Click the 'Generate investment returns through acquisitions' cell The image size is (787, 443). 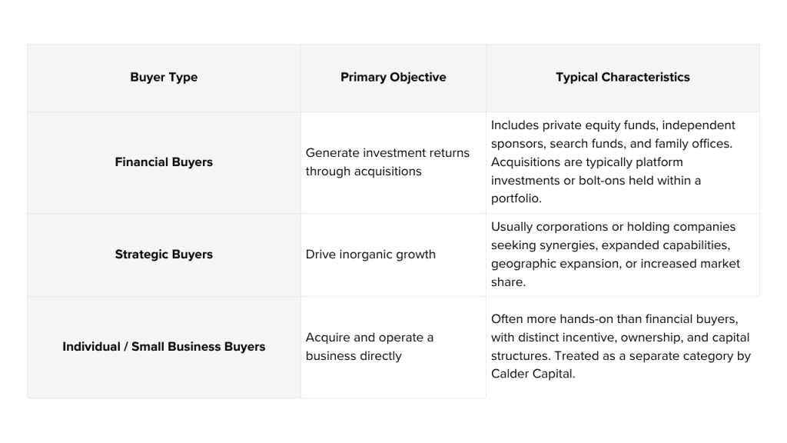[387, 162]
